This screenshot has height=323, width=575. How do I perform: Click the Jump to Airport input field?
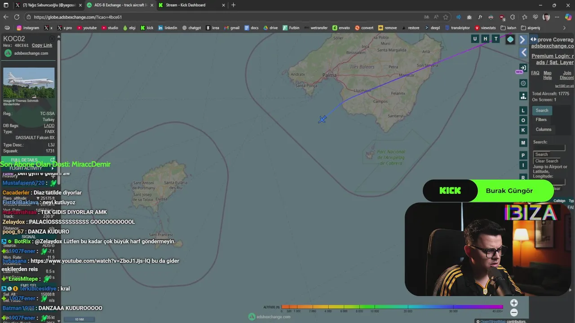pos(549,182)
